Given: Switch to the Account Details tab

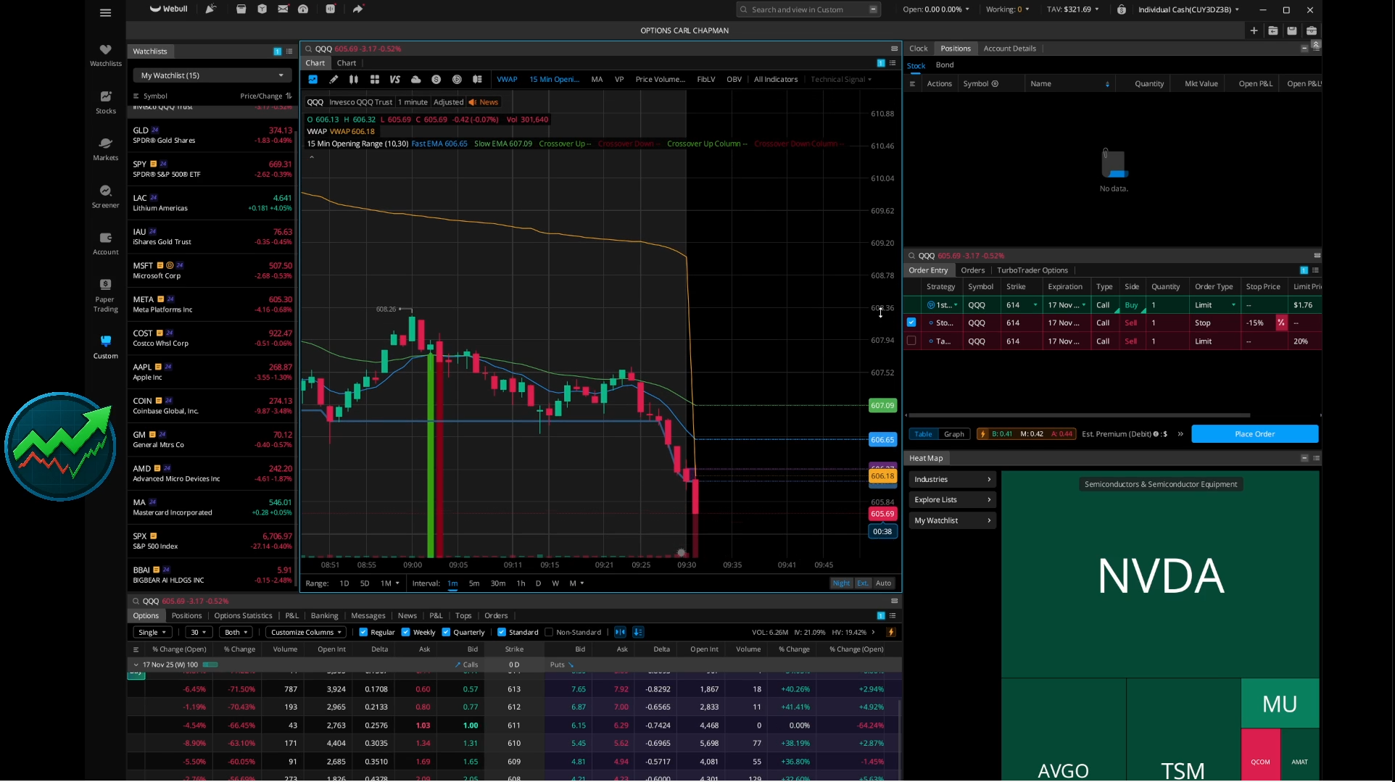Looking at the screenshot, I should tap(1009, 49).
